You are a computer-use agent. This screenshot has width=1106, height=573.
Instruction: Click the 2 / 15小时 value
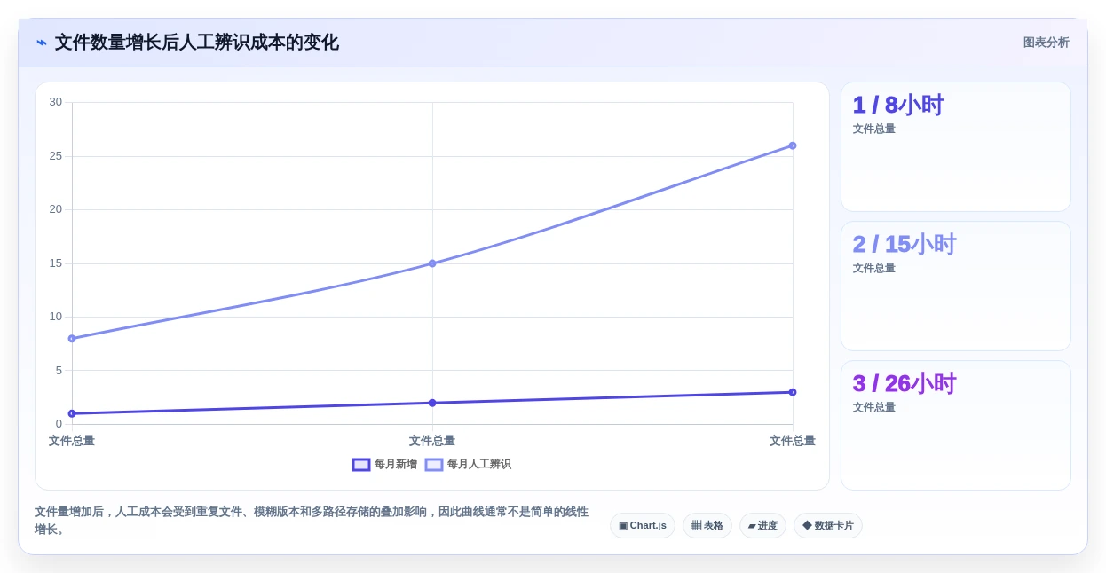(x=905, y=244)
